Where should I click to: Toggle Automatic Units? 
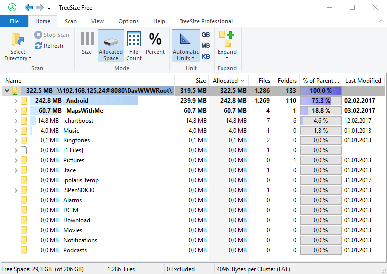(186, 46)
